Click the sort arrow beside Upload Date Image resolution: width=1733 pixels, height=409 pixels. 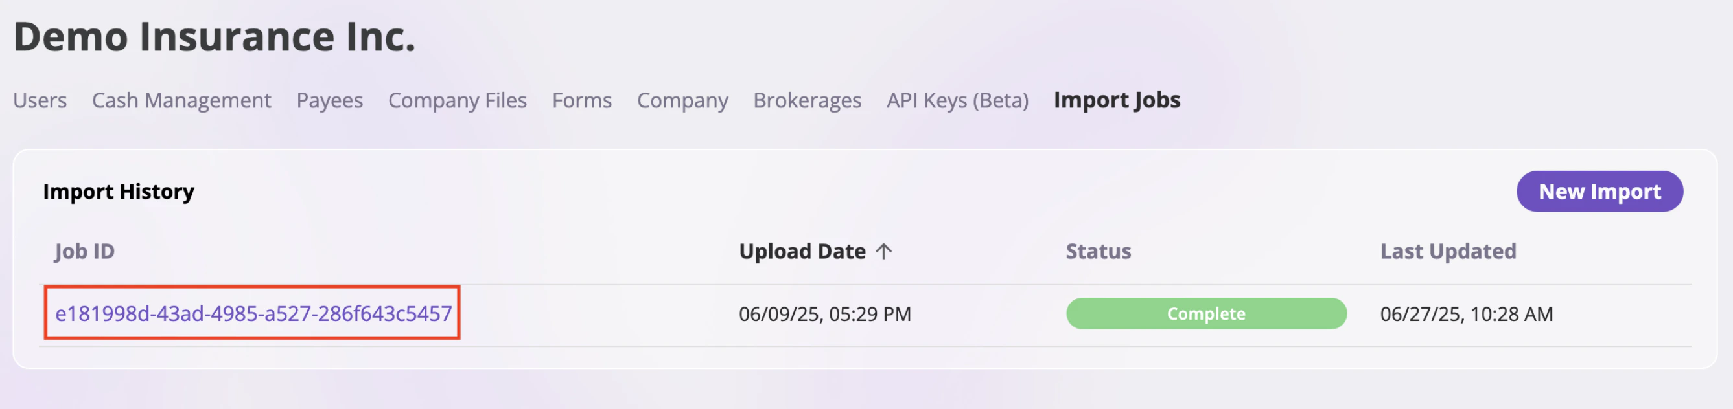click(883, 251)
